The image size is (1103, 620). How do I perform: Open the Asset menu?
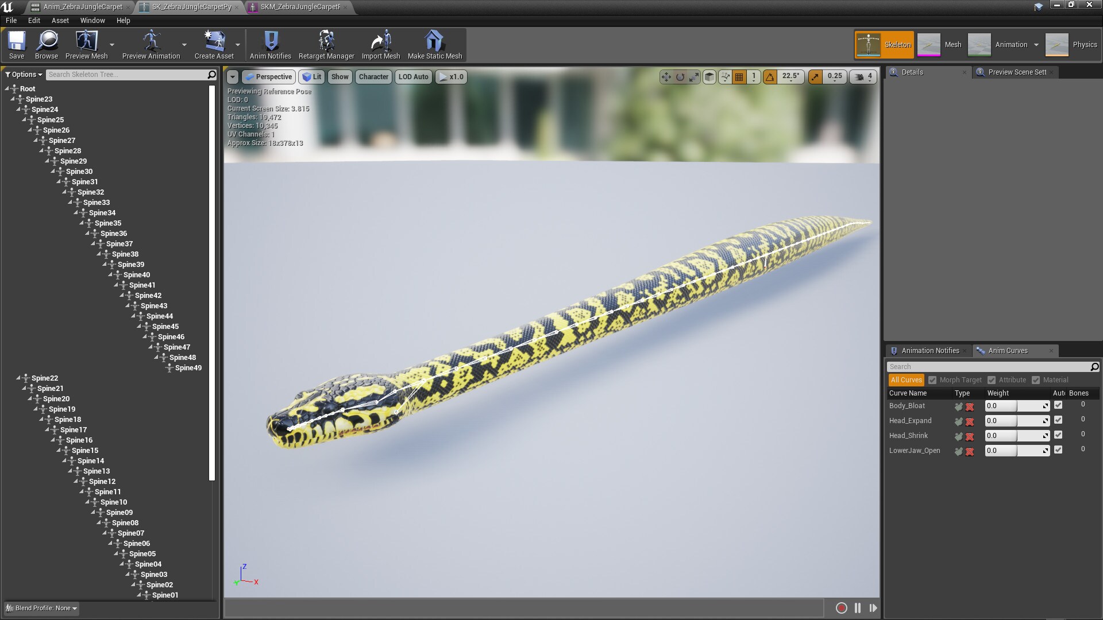tap(60, 20)
